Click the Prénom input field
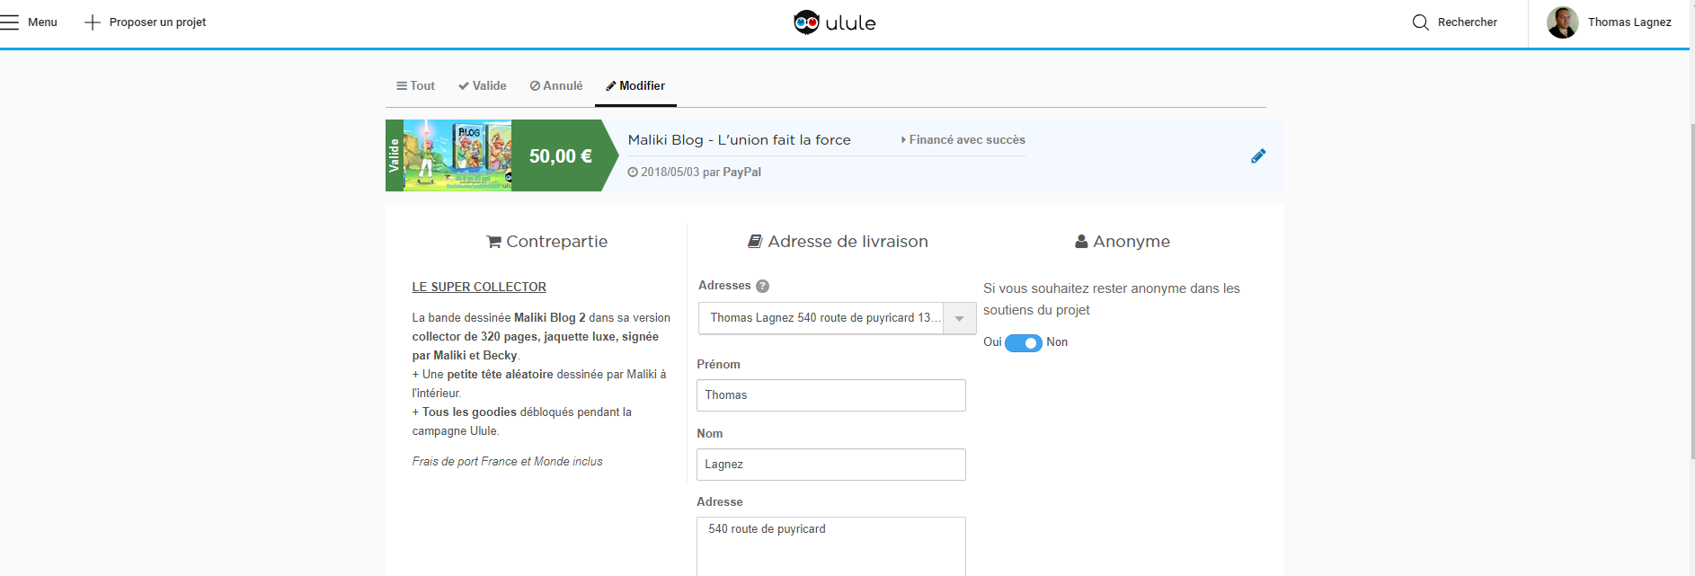 (x=830, y=395)
